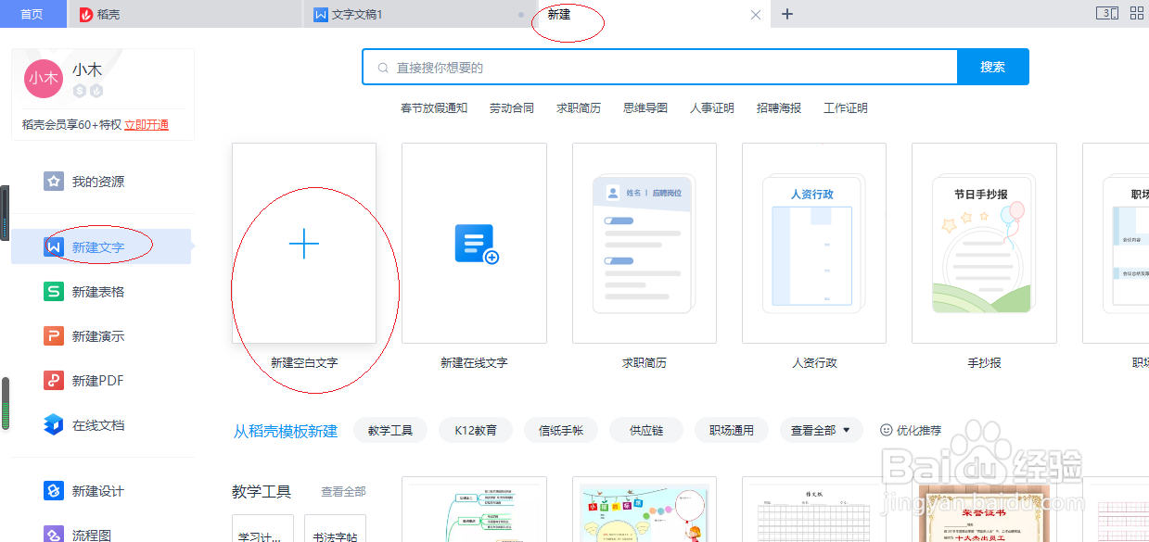Open the 节日手抄报 template thumbnail
This screenshot has height=542, width=1149.
click(984, 243)
